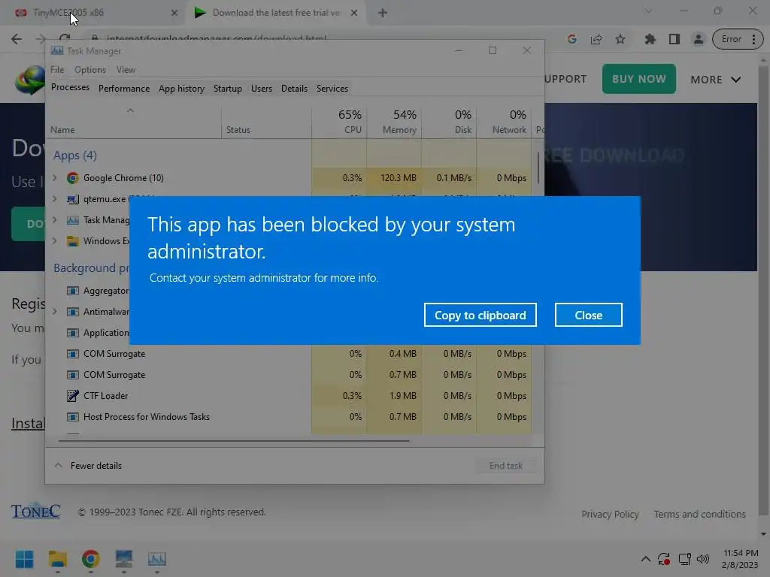Open Task Manager Options menu
The width and height of the screenshot is (770, 577).
(x=90, y=70)
